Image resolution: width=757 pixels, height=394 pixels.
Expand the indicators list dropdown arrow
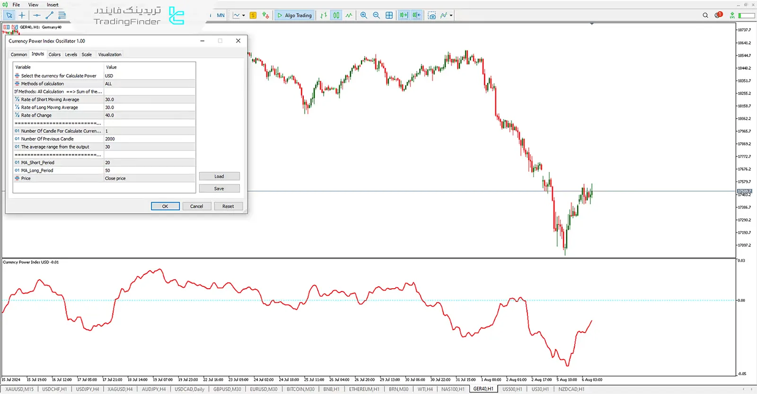[x=451, y=16]
